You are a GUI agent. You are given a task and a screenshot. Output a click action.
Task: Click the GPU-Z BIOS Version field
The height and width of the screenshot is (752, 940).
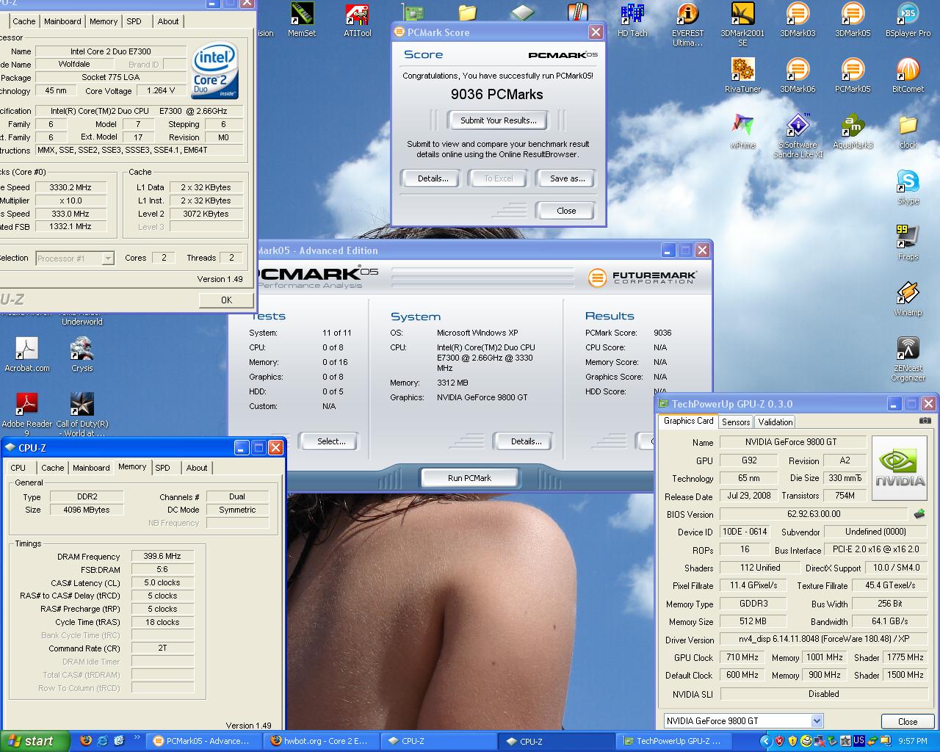[x=814, y=514]
